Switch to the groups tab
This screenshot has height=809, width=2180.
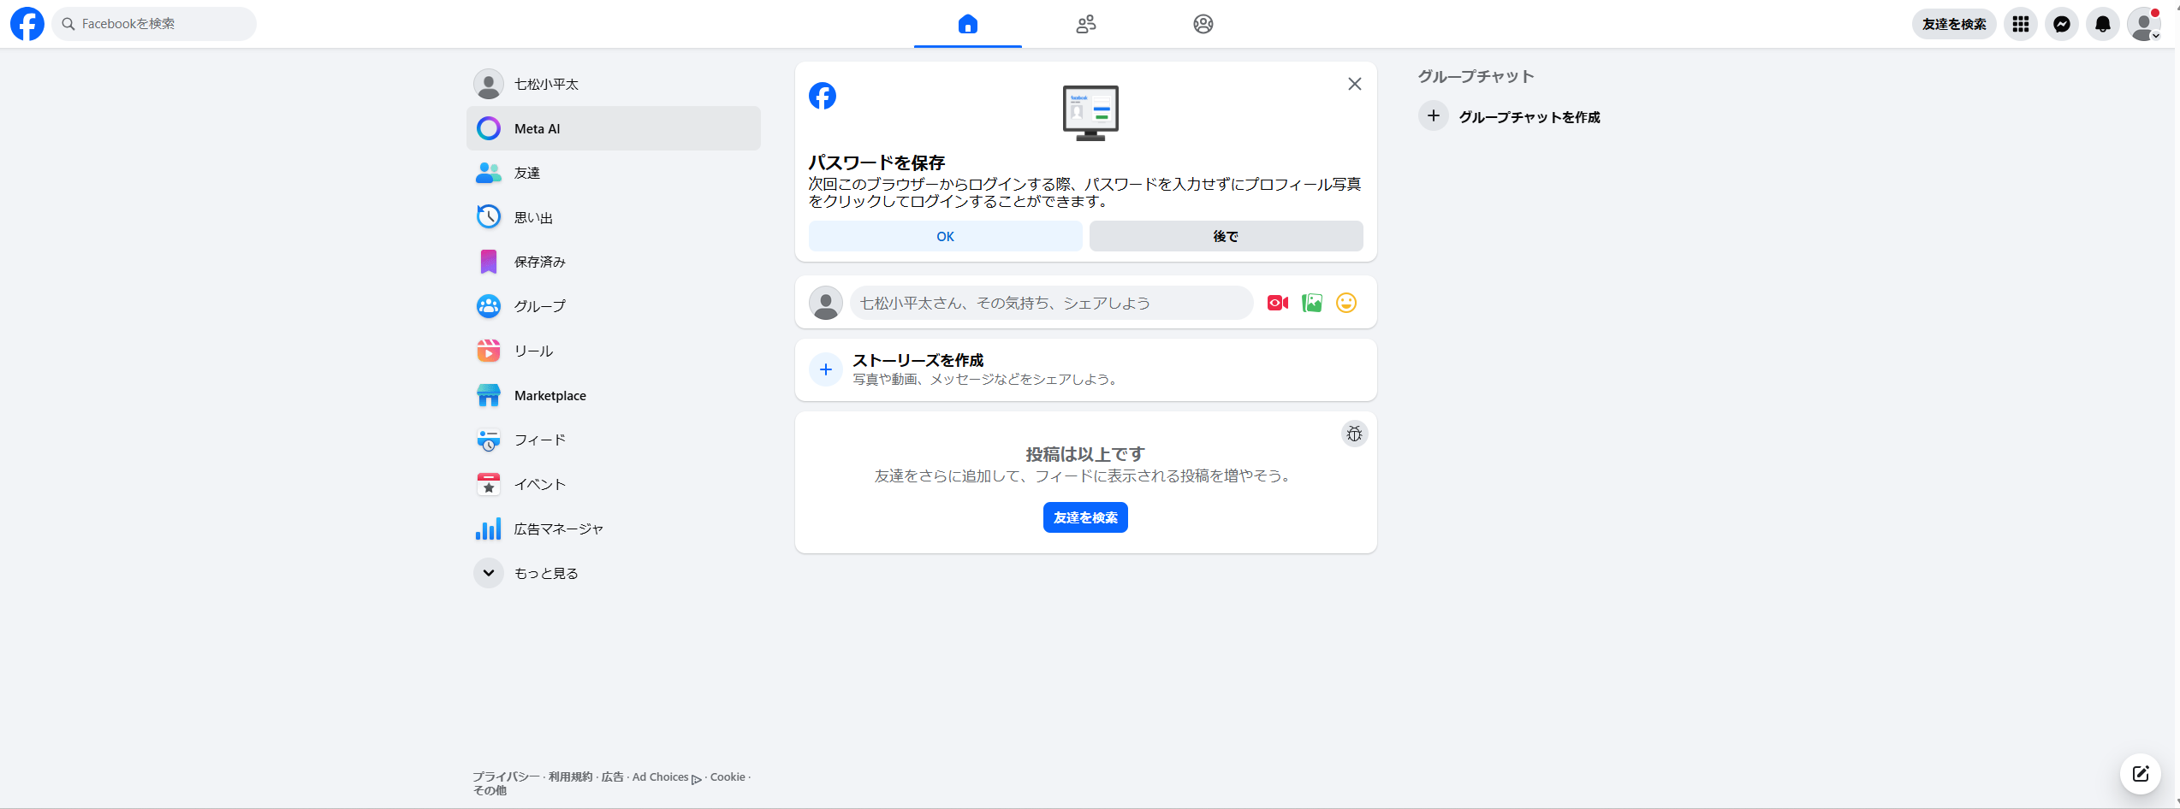tap(1203, 23)
